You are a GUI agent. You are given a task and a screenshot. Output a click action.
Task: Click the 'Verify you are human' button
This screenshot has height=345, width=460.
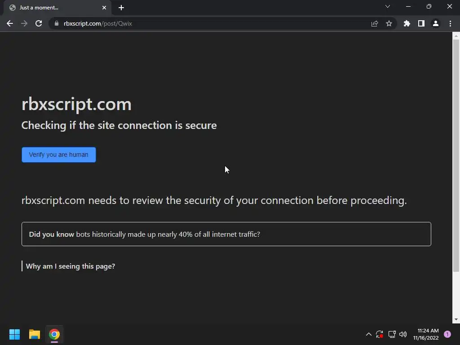[59, 155]
